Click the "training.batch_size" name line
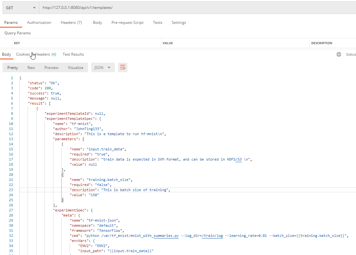The height and width of the screenshot is (255, 356). [101, 180]
